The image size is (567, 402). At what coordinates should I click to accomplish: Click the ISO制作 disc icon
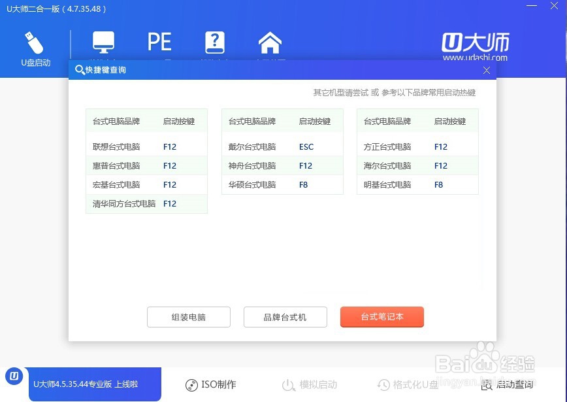191,386
